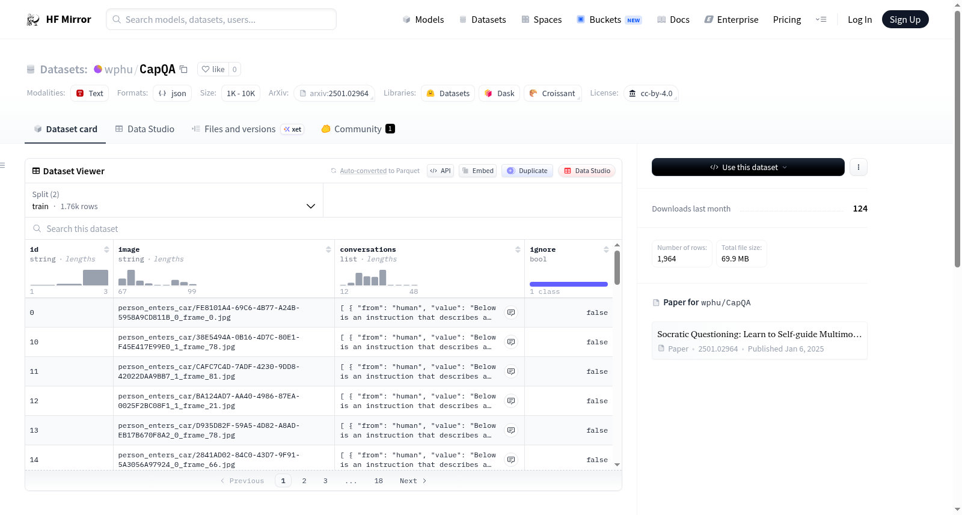962x515 pixels.
Task: Open the Use this dataset dropdown
Action: (x=748, y=167)
